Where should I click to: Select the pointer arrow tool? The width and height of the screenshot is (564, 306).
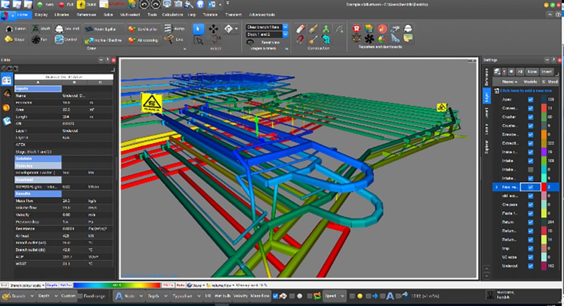coord(199,28)
